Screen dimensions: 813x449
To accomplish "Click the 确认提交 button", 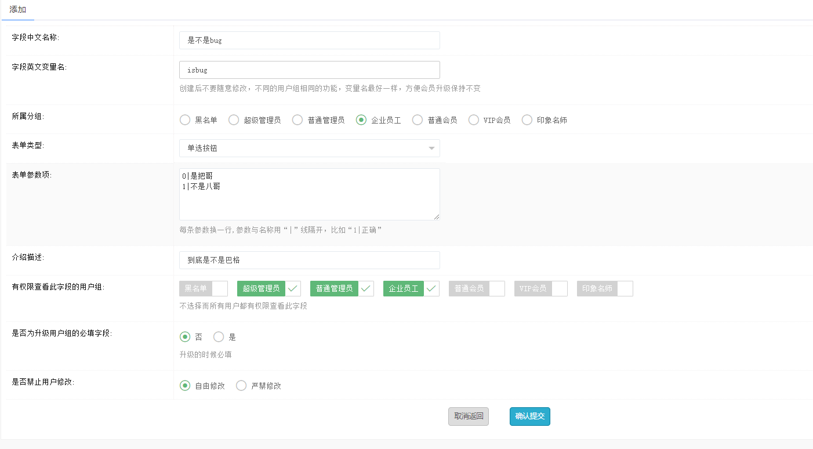I will coord(529,417).
